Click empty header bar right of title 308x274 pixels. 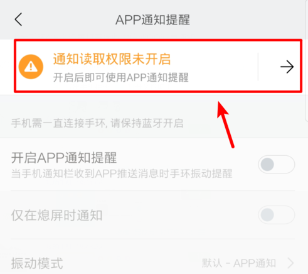(247, 19)
